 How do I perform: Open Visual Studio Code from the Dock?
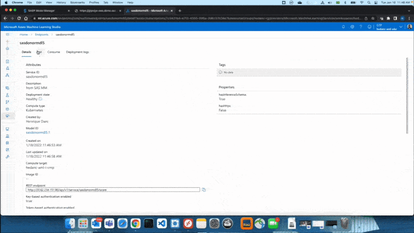pos(162,223)
